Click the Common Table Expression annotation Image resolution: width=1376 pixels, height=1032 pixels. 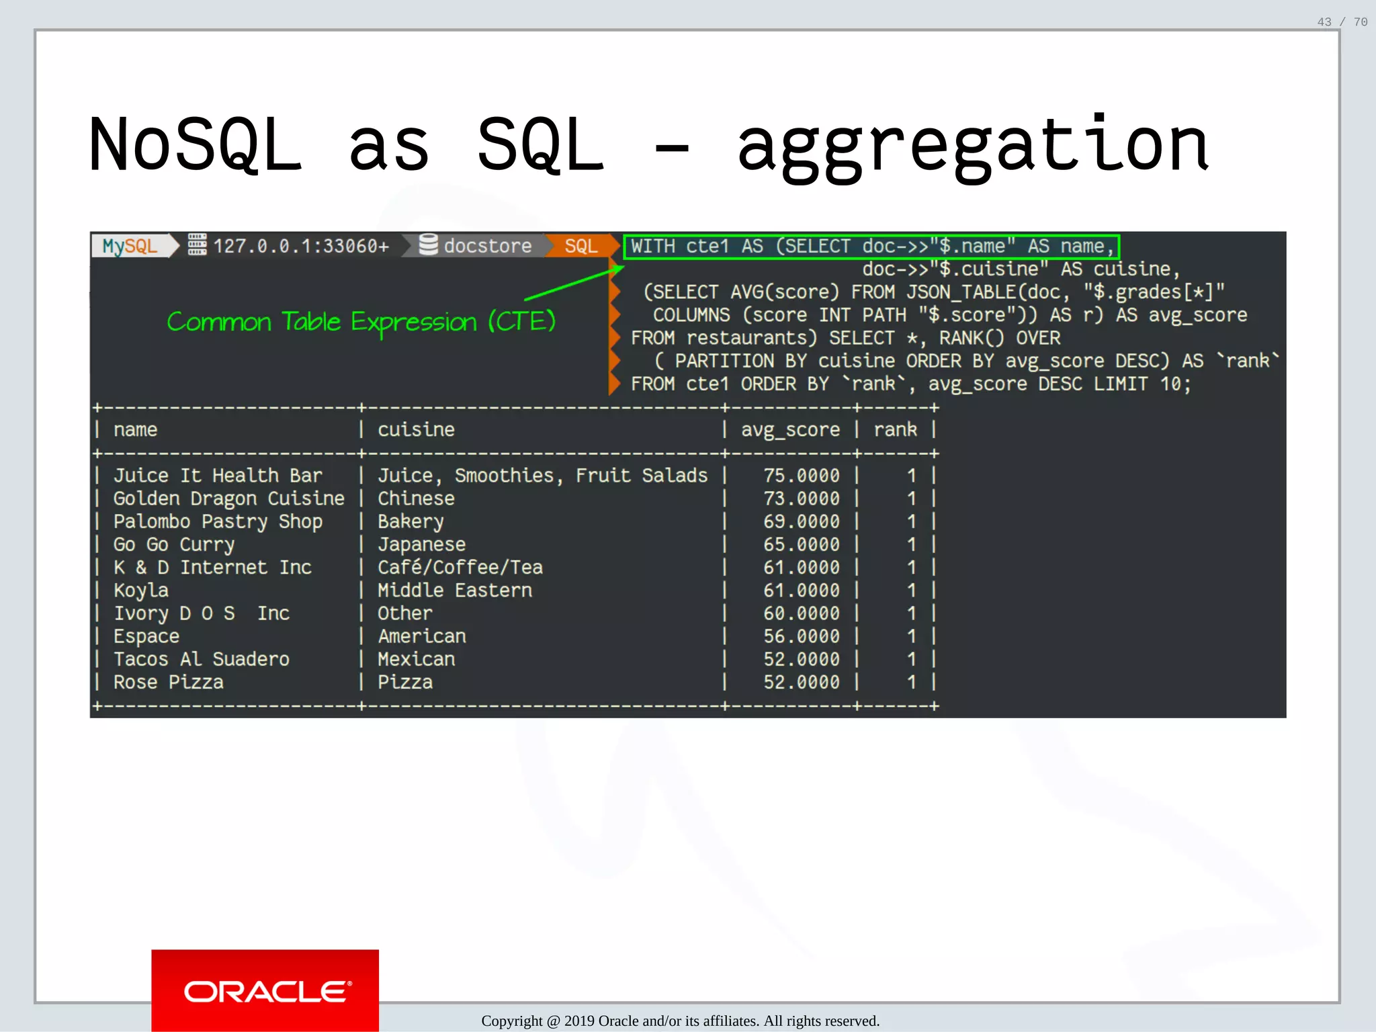[x=361, y=322]
